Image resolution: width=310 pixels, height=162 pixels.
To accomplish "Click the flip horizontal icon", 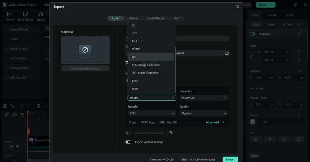I will [x=256, y=140].
